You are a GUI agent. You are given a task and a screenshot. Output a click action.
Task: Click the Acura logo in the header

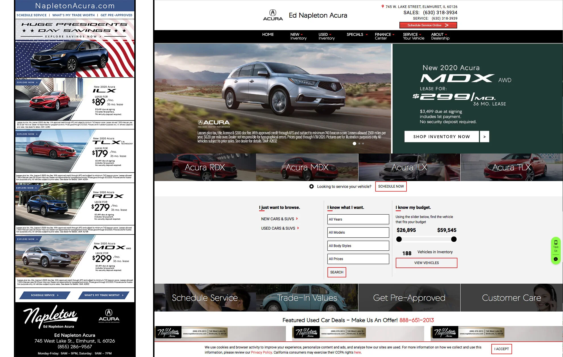[273, 15]
